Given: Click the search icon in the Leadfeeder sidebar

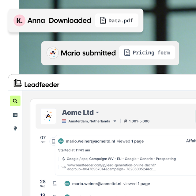Looking at the screenshot, I should pos(15,101).
